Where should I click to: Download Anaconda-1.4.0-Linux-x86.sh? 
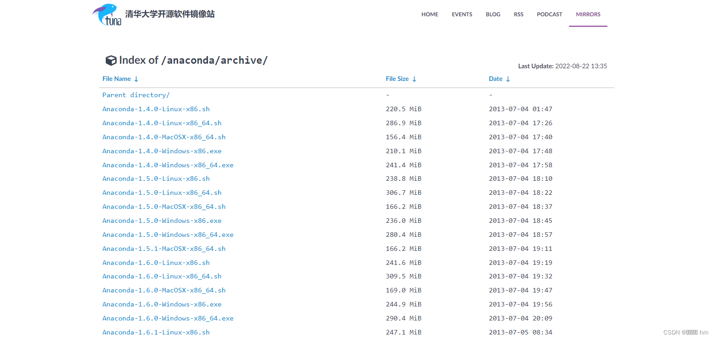[156, 109]
